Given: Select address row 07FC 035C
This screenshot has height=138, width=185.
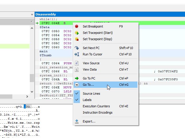Looking at the screenshot, I should 56,43.
